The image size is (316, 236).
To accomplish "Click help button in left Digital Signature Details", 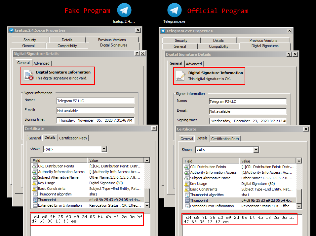I will pos(137,53).
